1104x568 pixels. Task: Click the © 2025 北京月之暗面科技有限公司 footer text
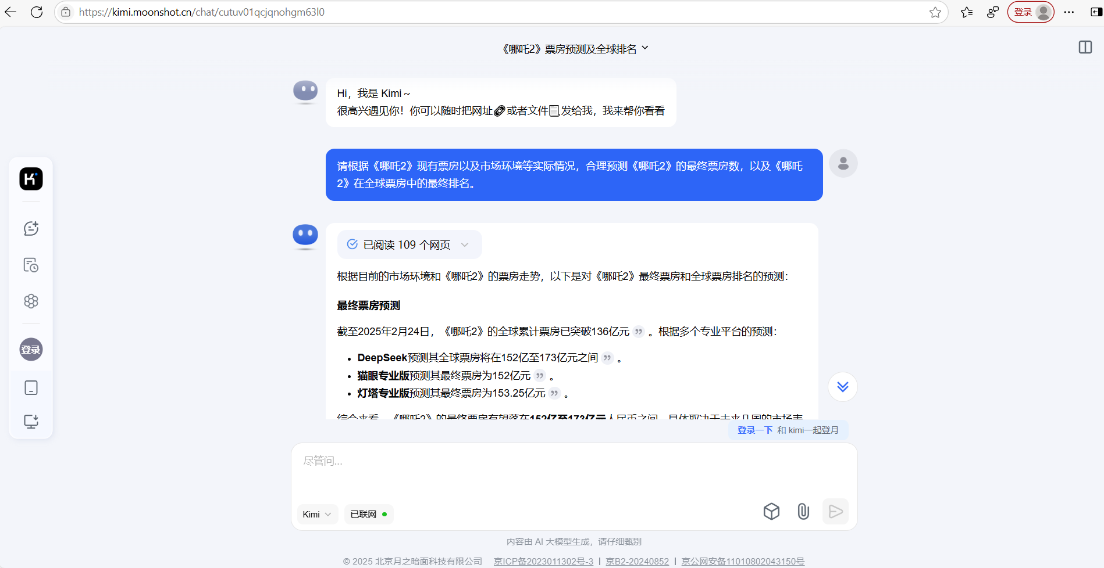412,561
